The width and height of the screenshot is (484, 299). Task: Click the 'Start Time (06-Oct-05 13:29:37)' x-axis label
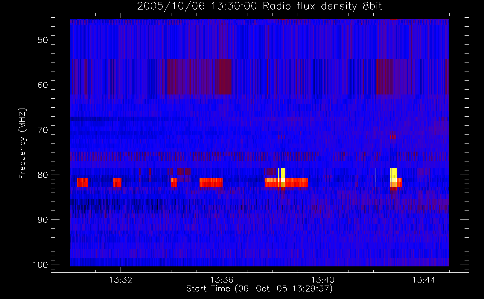[259, 289]
